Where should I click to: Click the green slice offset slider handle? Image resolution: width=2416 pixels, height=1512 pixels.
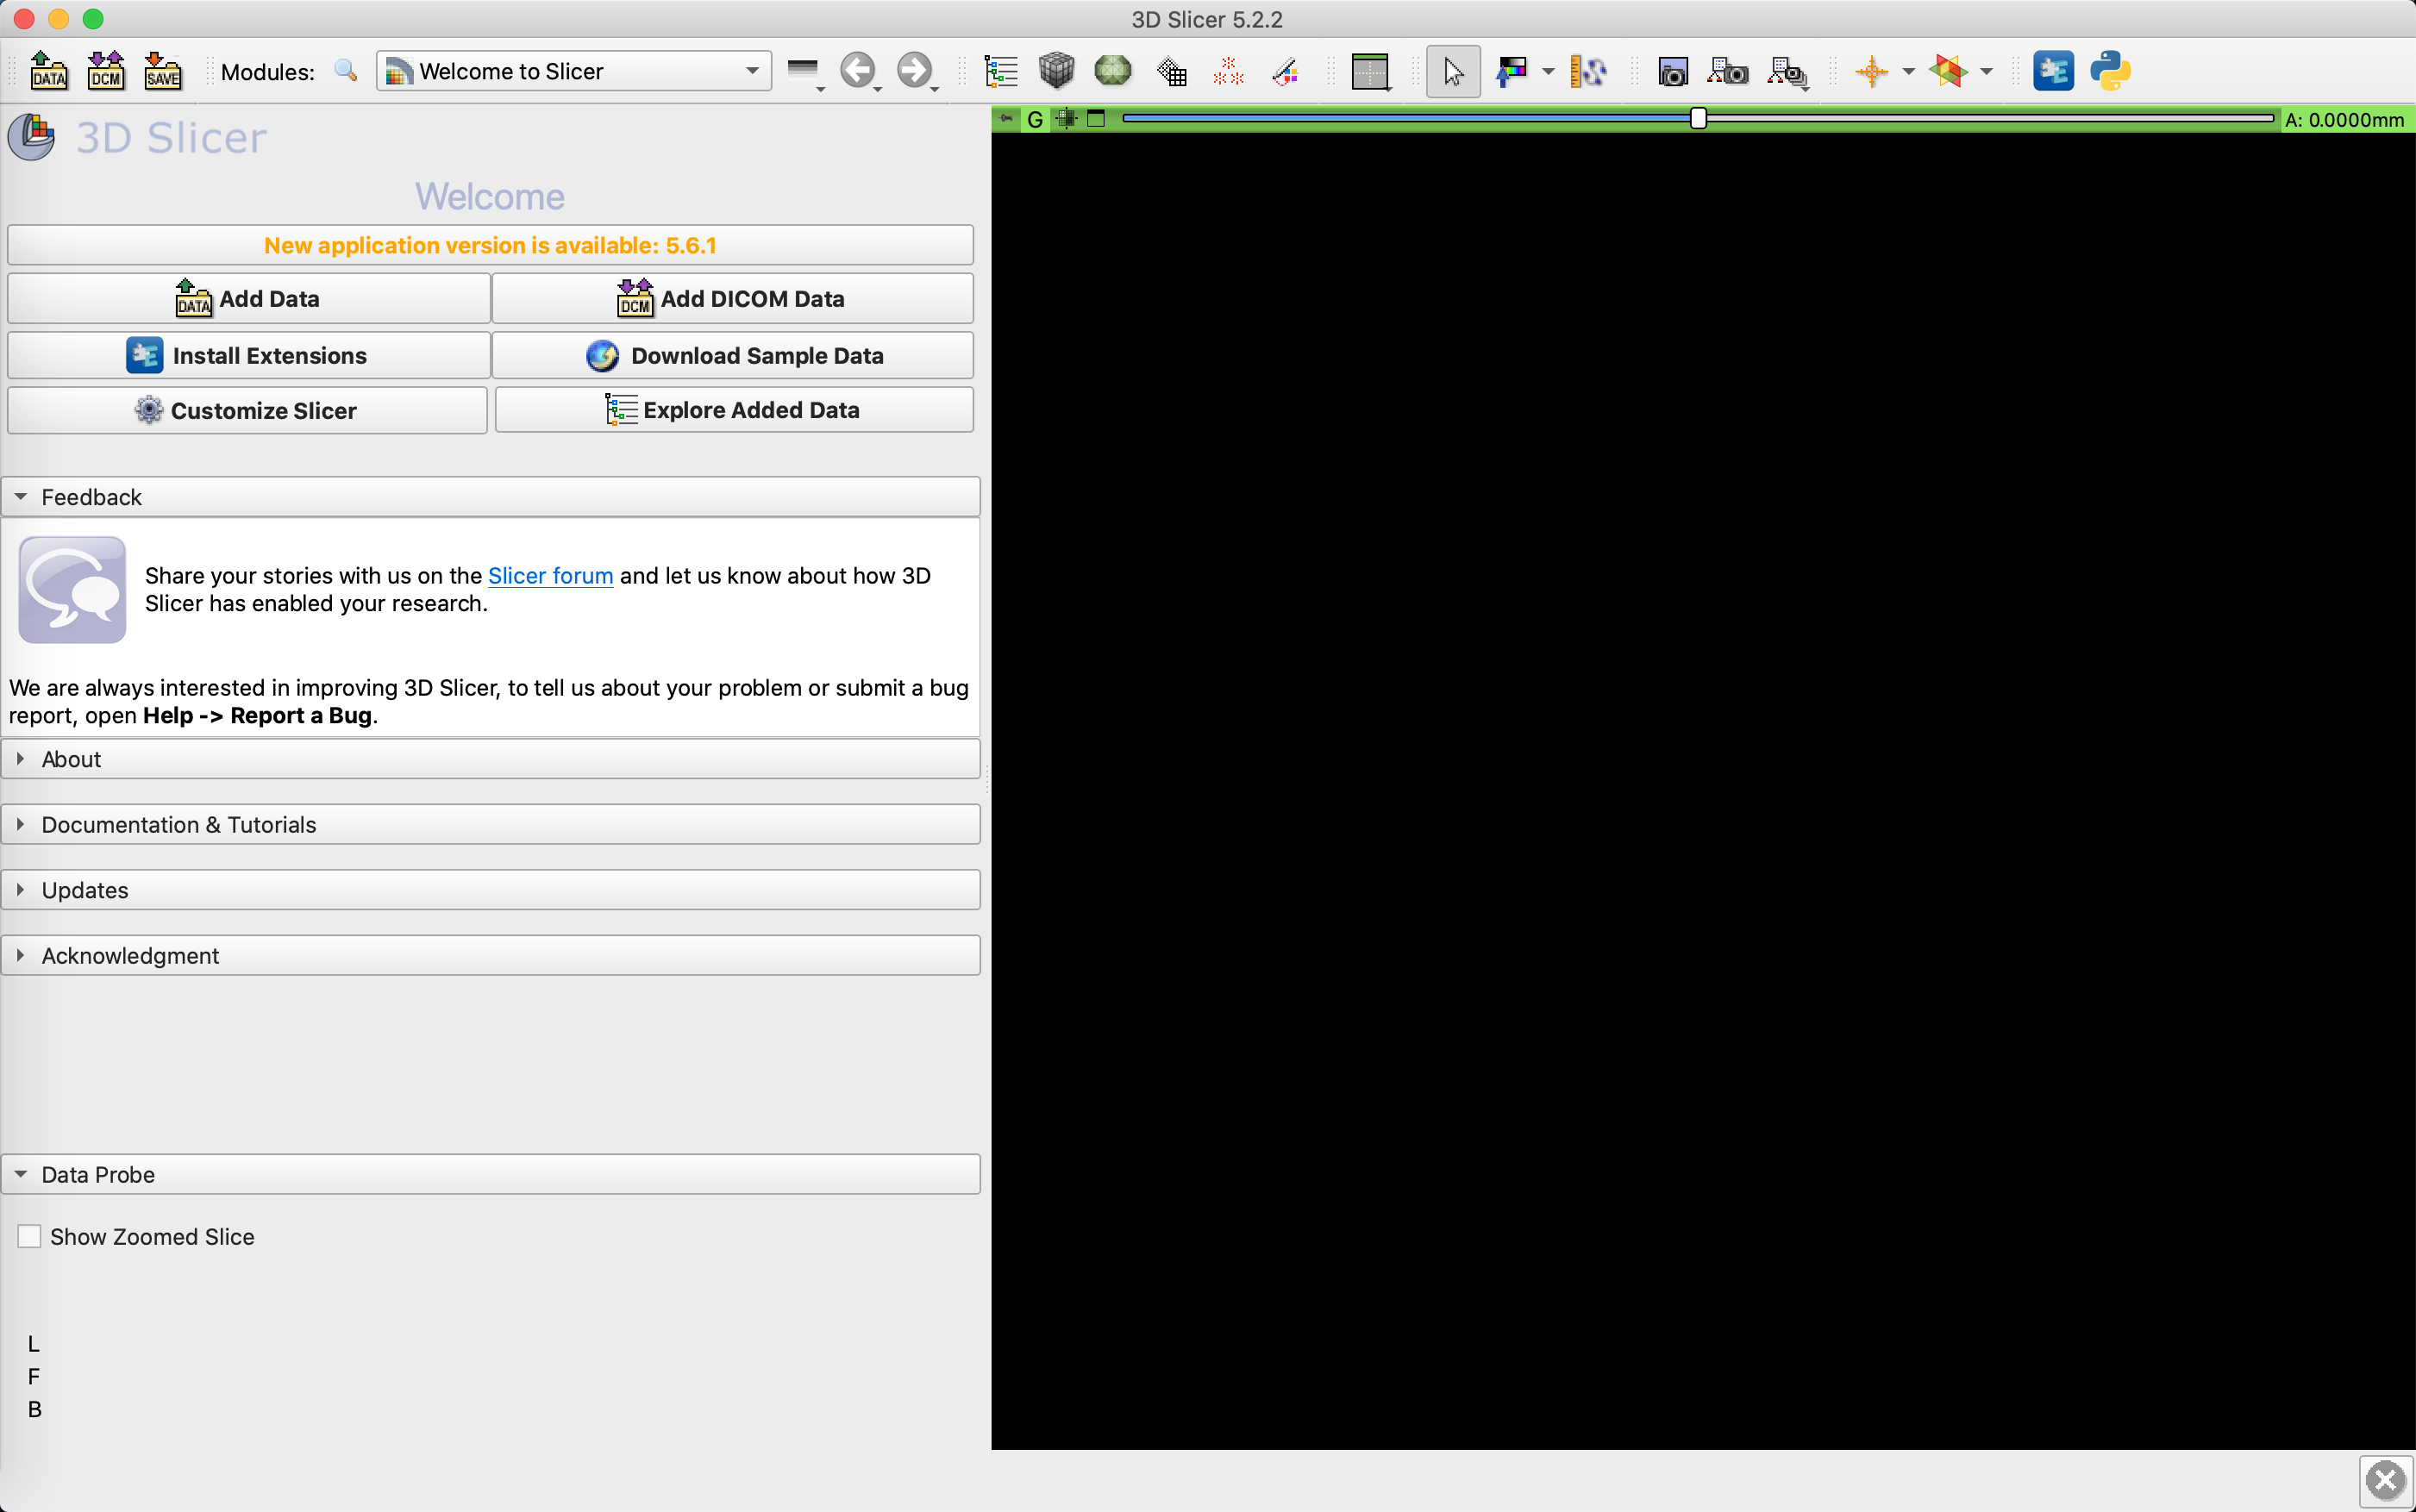[1698, 119]
